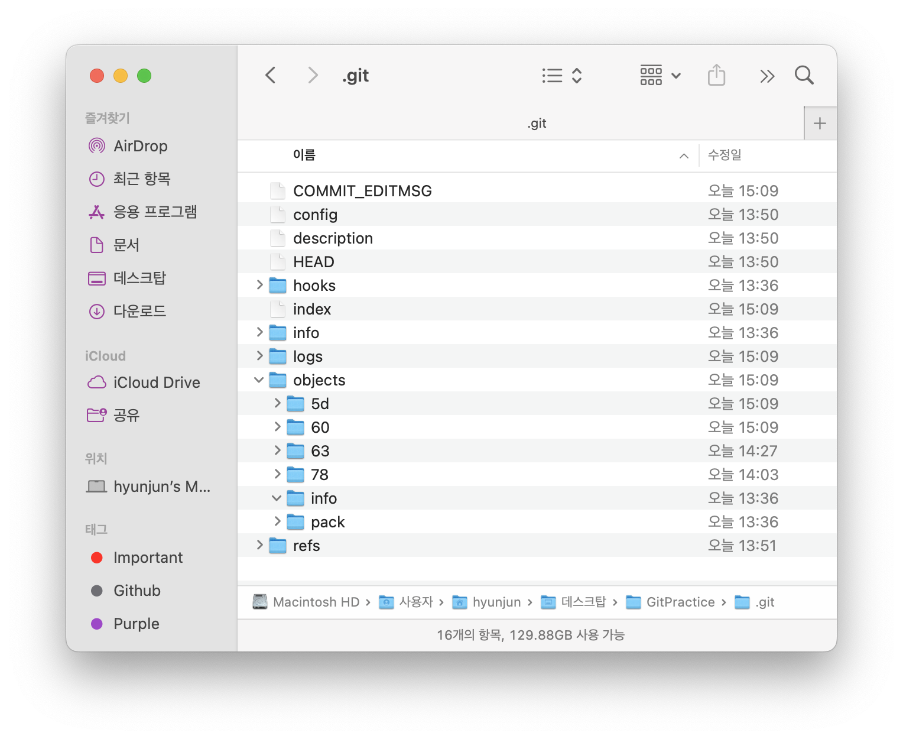Expand the 5d folder
The image size is (903, 739).
click(277, 403)
